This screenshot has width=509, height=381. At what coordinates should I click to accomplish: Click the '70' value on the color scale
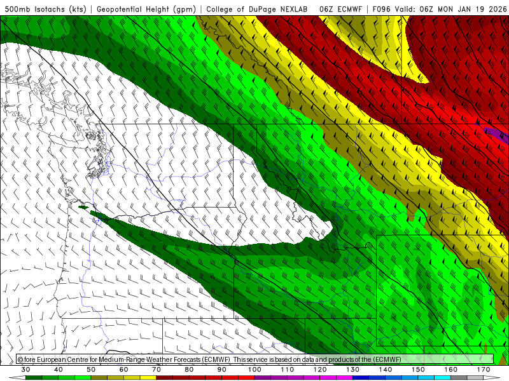pos(157,370)
